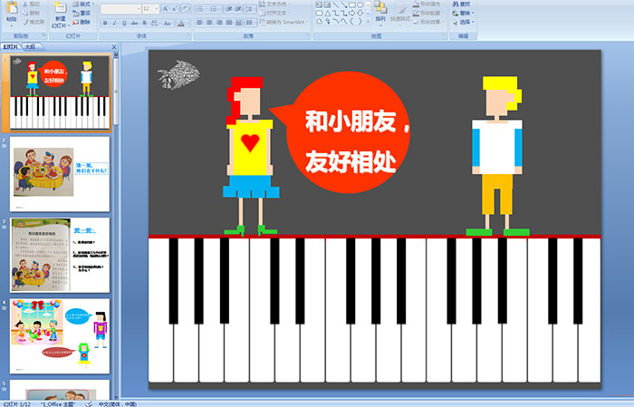Toggle Strikethrough (abc) formatting
634x407 pixels.
[x=134, y=23]
